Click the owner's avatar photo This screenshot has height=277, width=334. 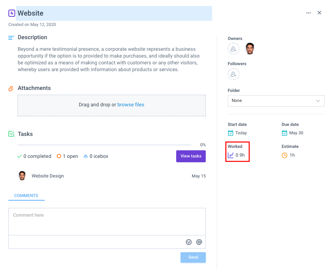250,49
